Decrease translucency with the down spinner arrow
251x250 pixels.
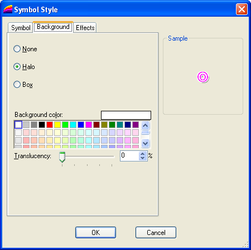point(143,158)
